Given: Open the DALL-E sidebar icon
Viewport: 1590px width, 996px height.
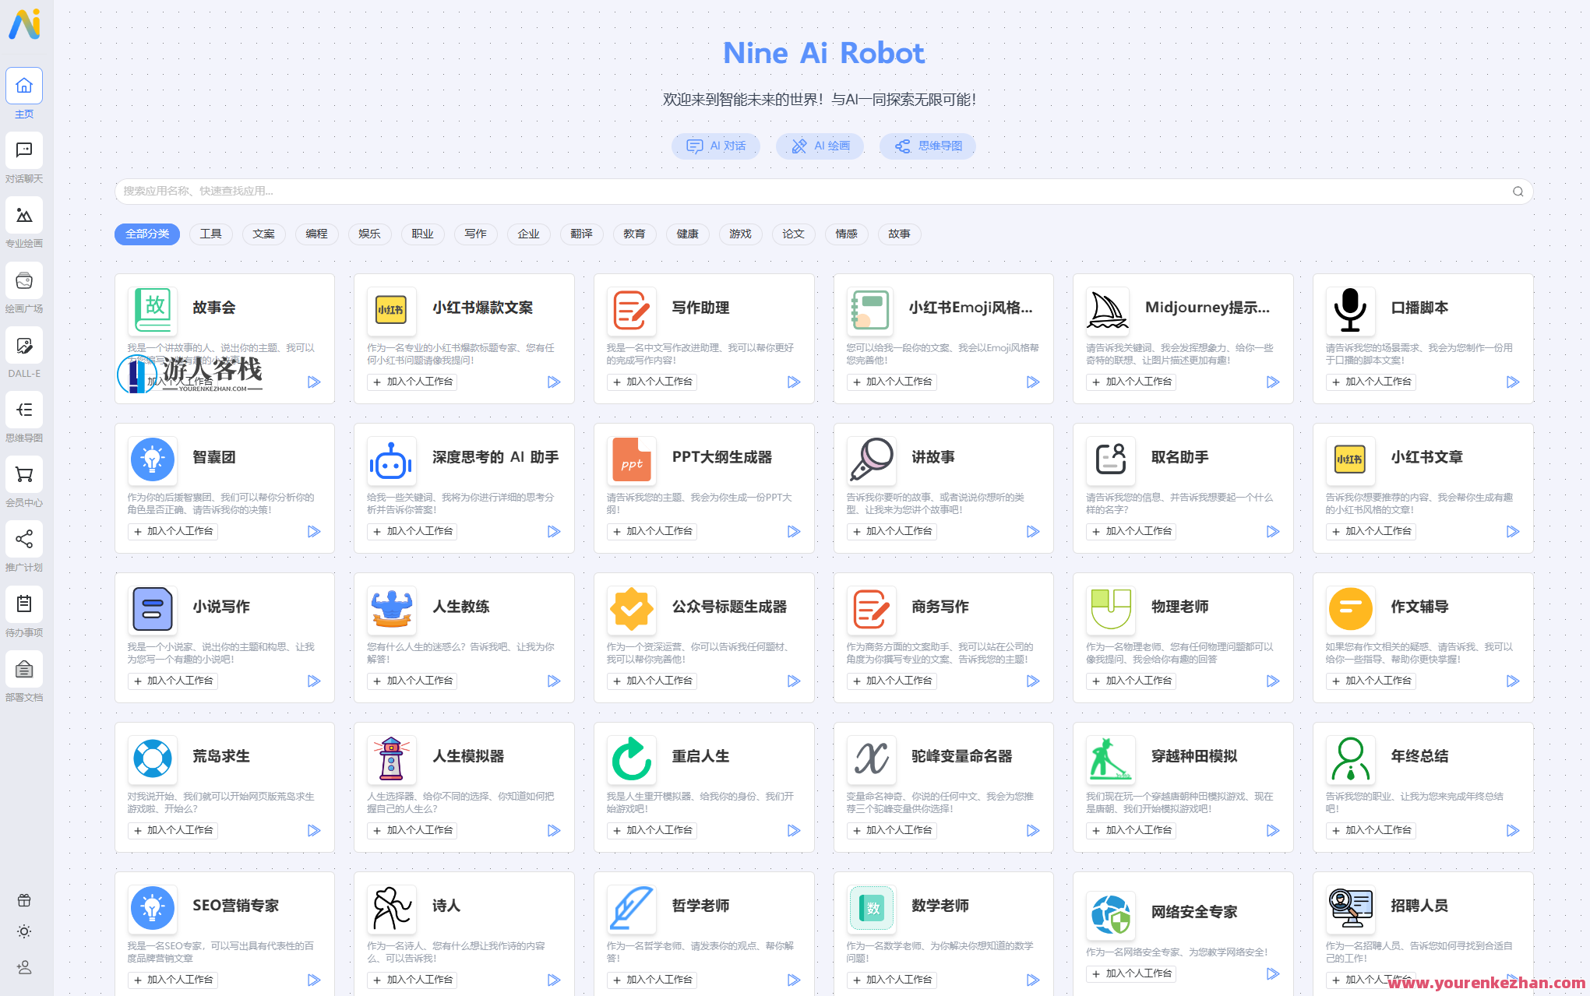Looking at the screenshot, I should (x=23, y=345).
